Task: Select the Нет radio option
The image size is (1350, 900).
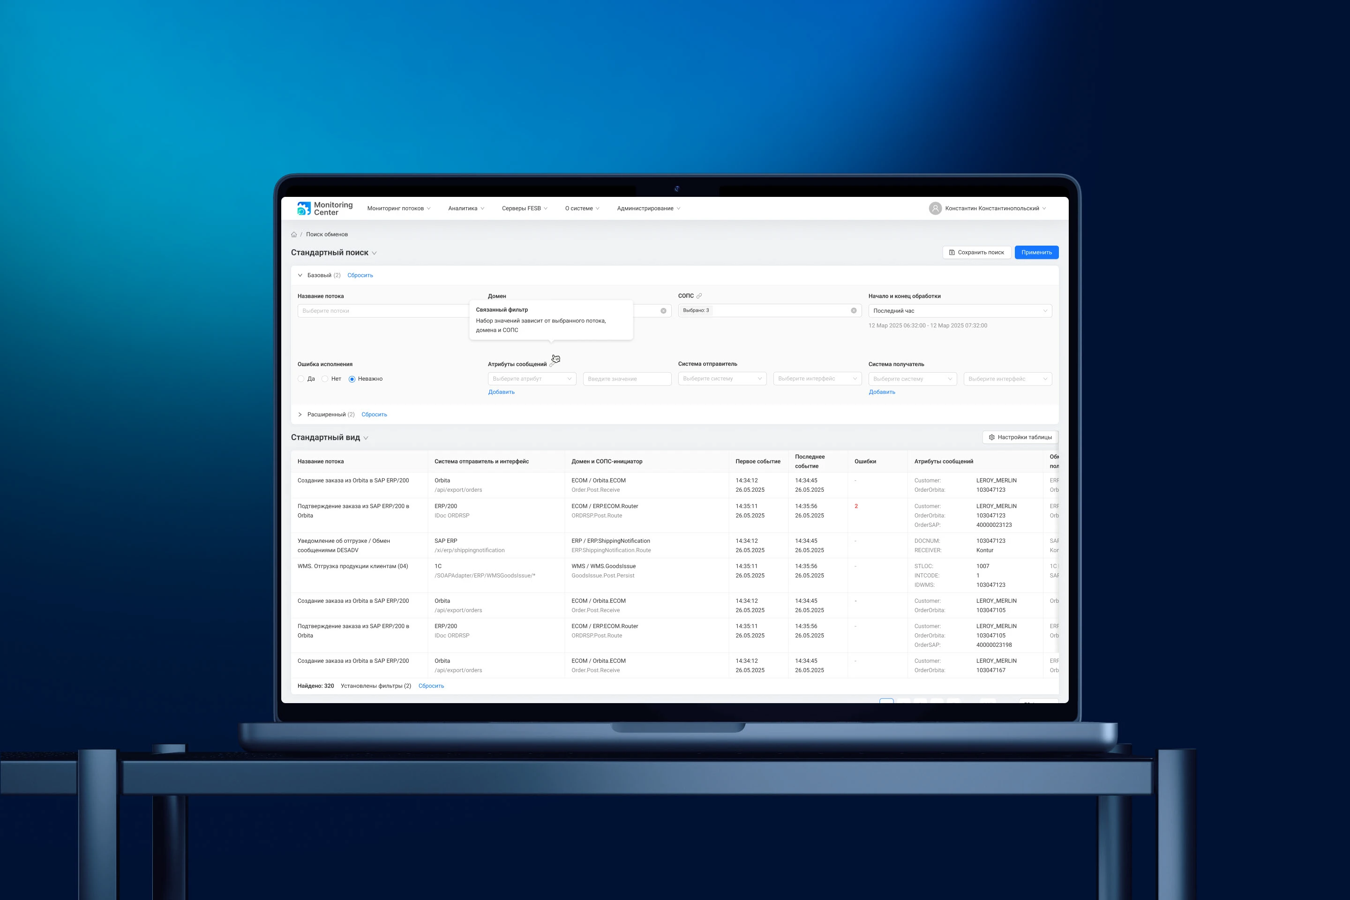Action: pyautogui.click(x=325, y=379)
